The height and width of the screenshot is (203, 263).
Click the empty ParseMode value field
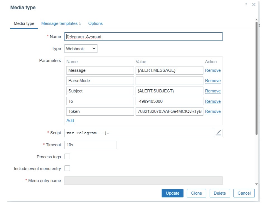[169, 81]
